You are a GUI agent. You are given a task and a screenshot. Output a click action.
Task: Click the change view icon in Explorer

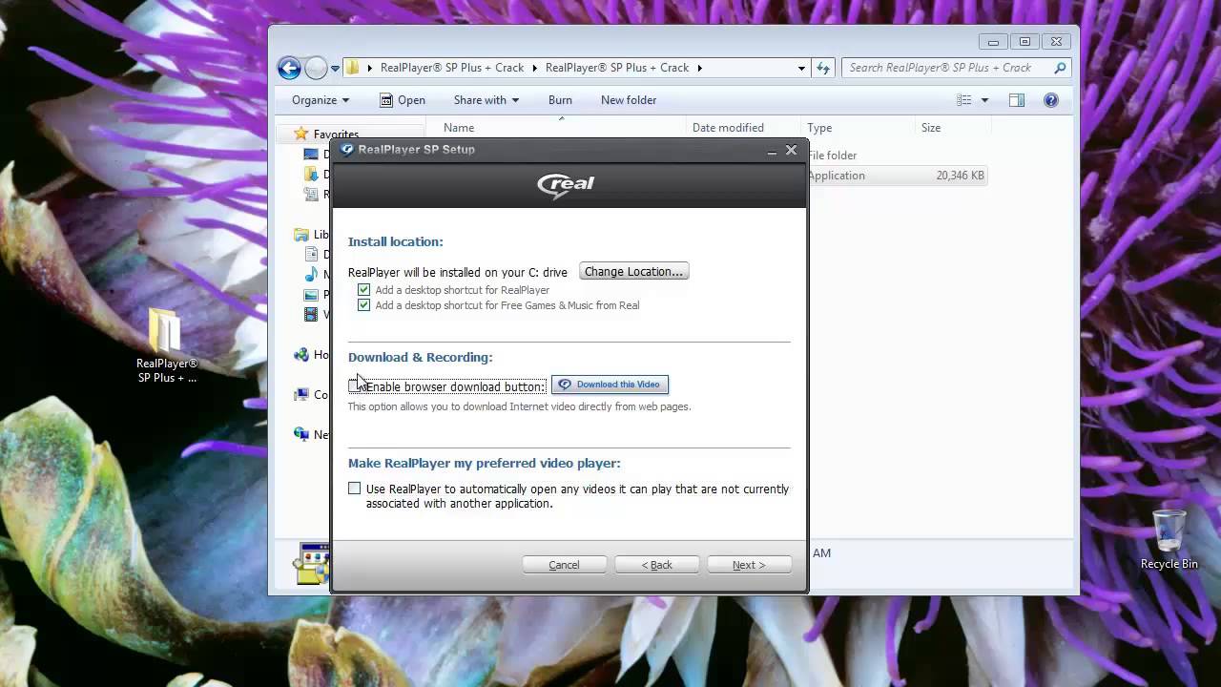click(964, 100)
